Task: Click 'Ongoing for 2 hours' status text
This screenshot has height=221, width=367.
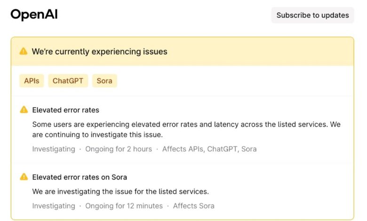Action: (x=119, y=149)
